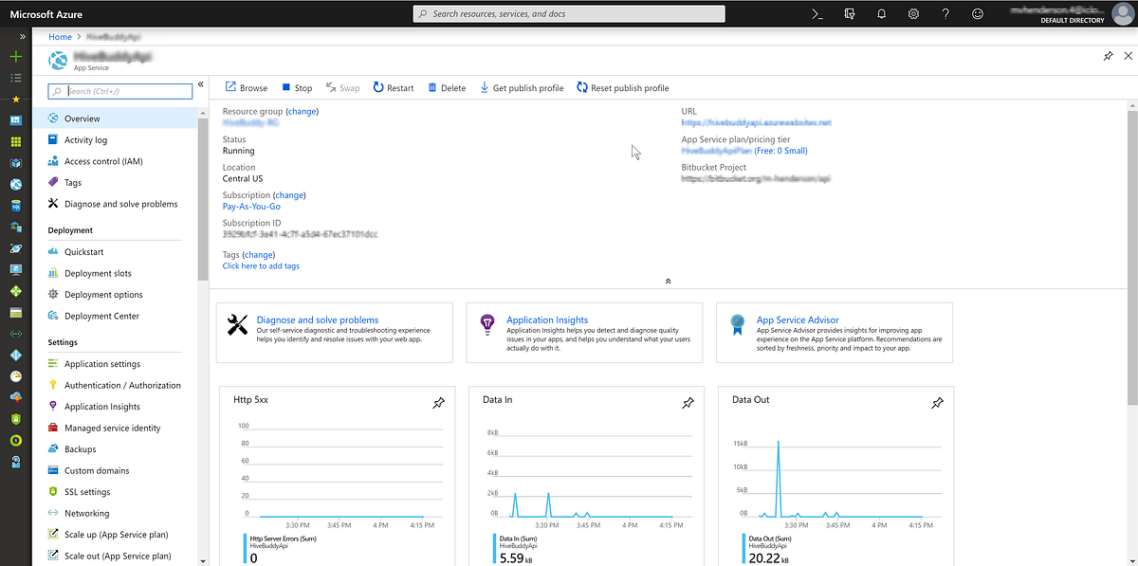Viewport: 1138px width, 566px height.
Task: Open the notifications bell
Action: coord(880,13)
